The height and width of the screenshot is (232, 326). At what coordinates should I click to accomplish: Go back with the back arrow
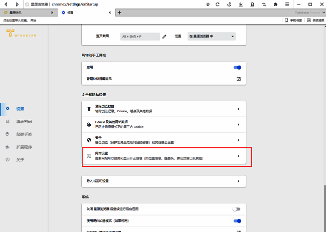[x=6, y=4]
